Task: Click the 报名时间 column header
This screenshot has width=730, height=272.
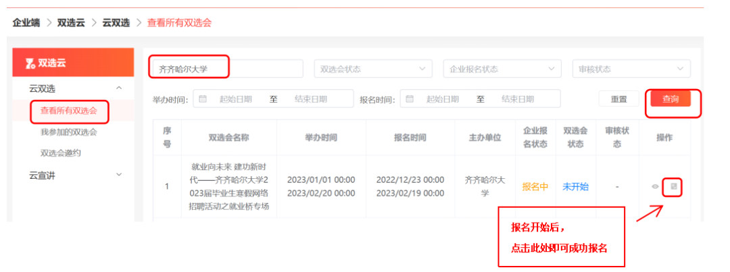Action: (410, 137)
